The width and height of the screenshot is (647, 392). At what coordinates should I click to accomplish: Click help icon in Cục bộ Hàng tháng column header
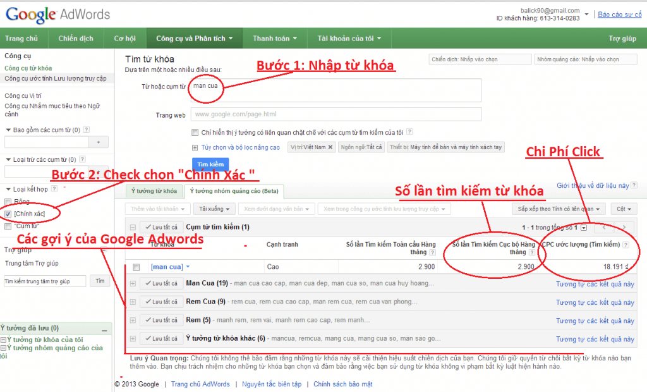coord(532,252)
